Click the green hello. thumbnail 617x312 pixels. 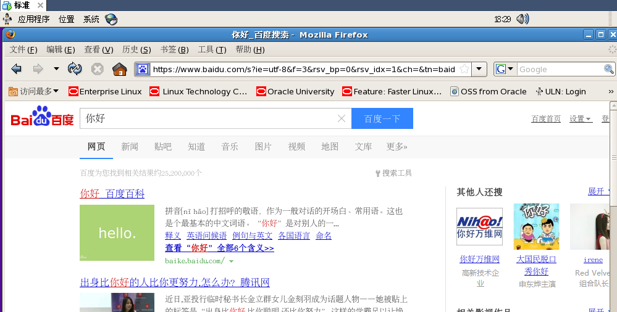(117, 232)
